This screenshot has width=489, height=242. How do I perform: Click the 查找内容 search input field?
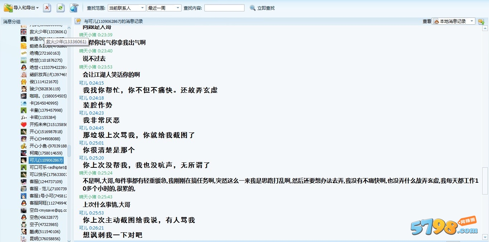tap(224, 8)
